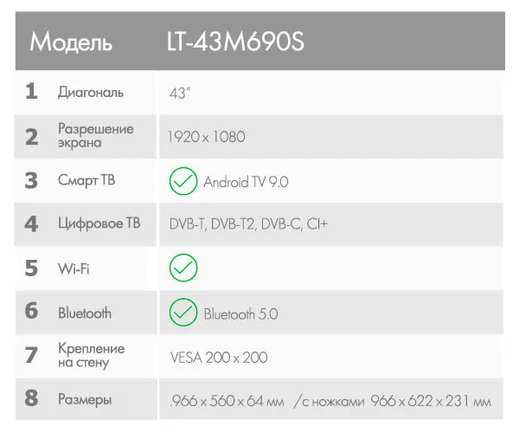The width and height of the screenshot is (519, 433).
Task: Click the green checkmark beside Bluetooth 5.0
Action: coord(183,313)
